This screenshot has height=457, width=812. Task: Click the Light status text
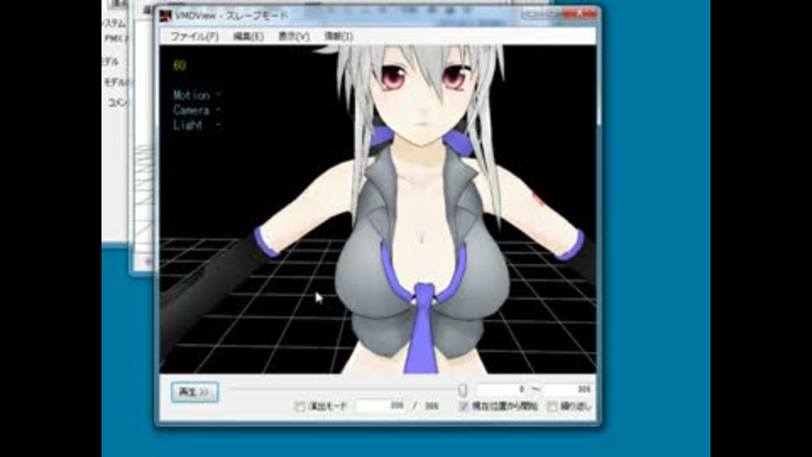tap(197, 125)
